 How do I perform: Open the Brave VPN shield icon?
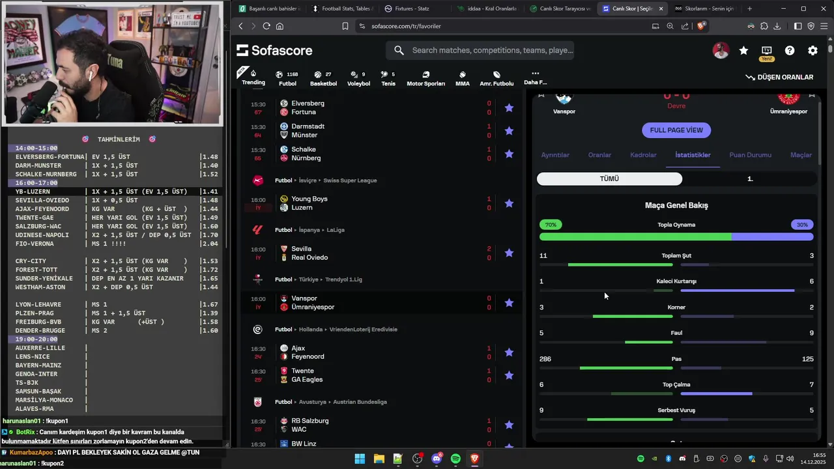tap(811, 26)
